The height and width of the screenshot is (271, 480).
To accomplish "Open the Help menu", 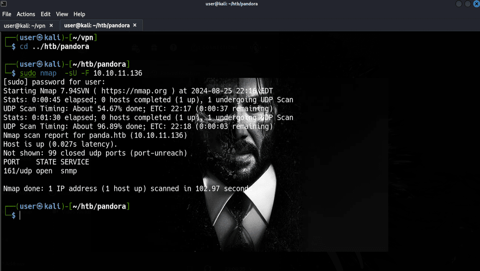I will pyautogui.click(x=79, y=14).
